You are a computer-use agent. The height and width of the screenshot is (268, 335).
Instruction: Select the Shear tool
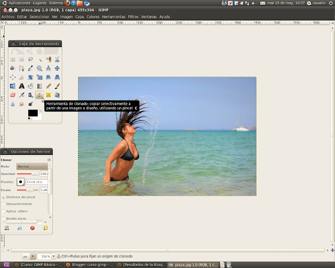(x=49, y=77)
